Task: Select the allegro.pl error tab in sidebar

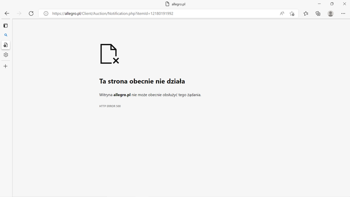Action: tap(6, 45)
